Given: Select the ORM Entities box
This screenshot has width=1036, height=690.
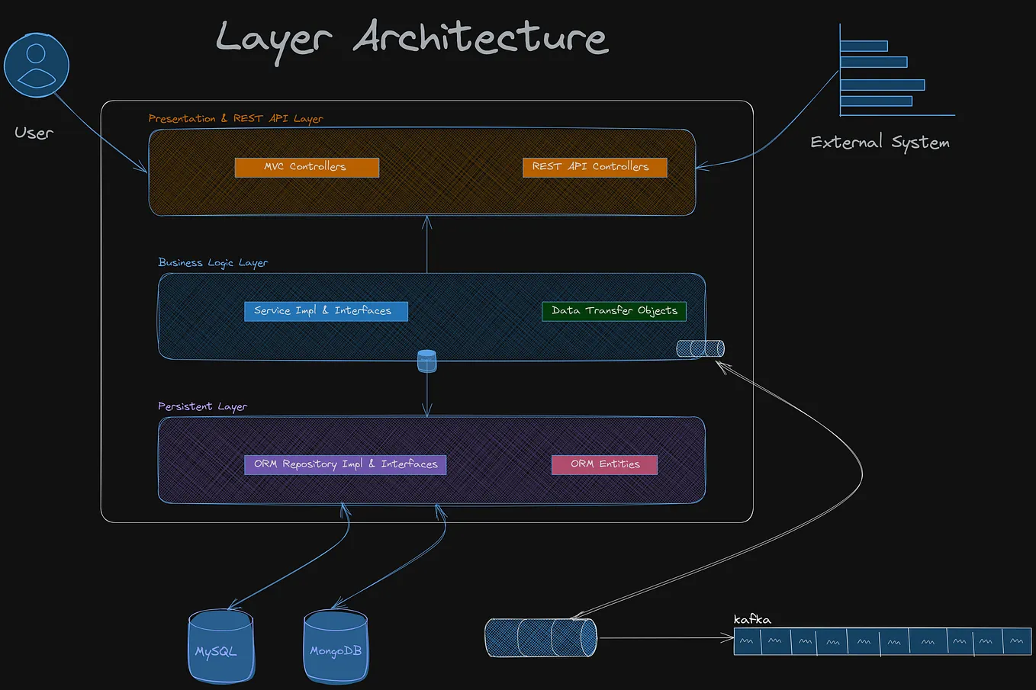Looking at the screenshot, I should (604, 464).
